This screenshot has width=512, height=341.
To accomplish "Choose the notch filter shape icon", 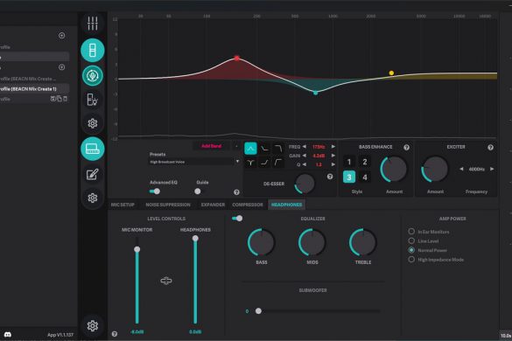I will tap(251, 163).
